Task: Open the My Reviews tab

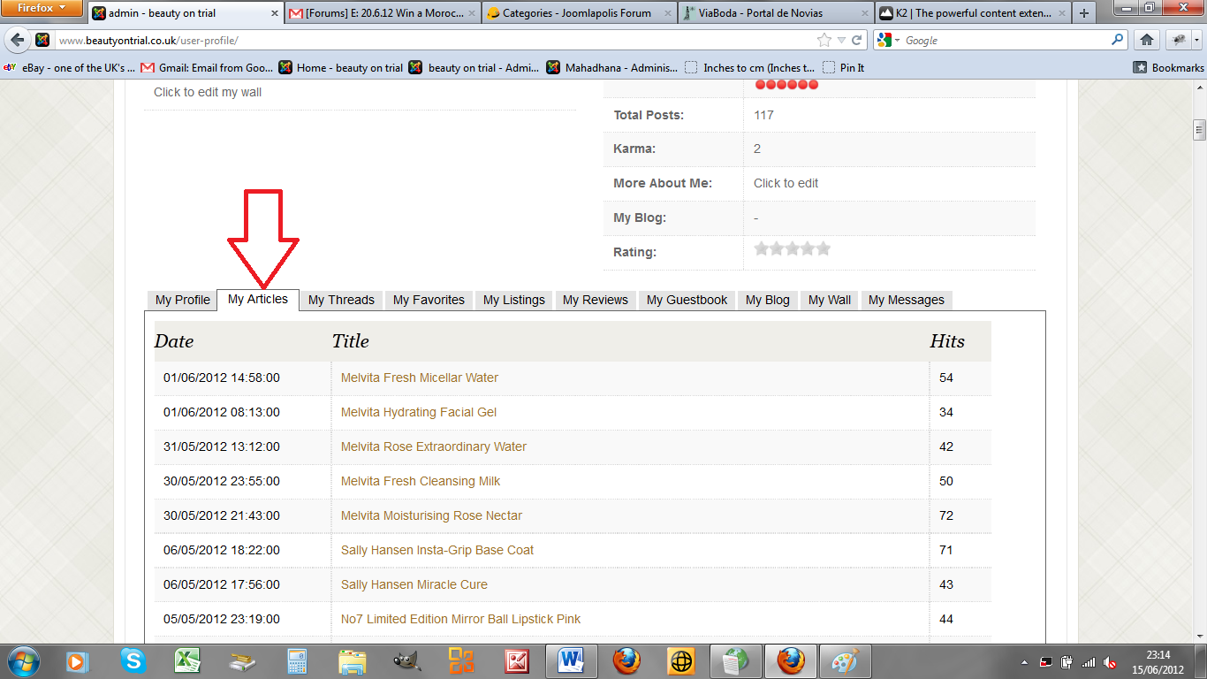Action: click(x=596, y=300)
